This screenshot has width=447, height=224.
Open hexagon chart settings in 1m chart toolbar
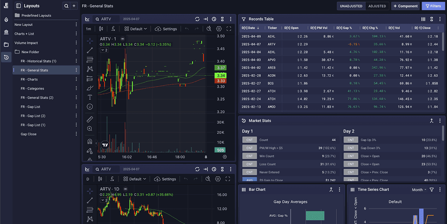[218, 29]
